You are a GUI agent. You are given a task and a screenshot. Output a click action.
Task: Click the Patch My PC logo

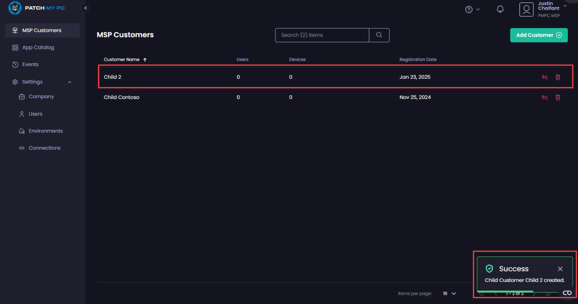(37, 8)
